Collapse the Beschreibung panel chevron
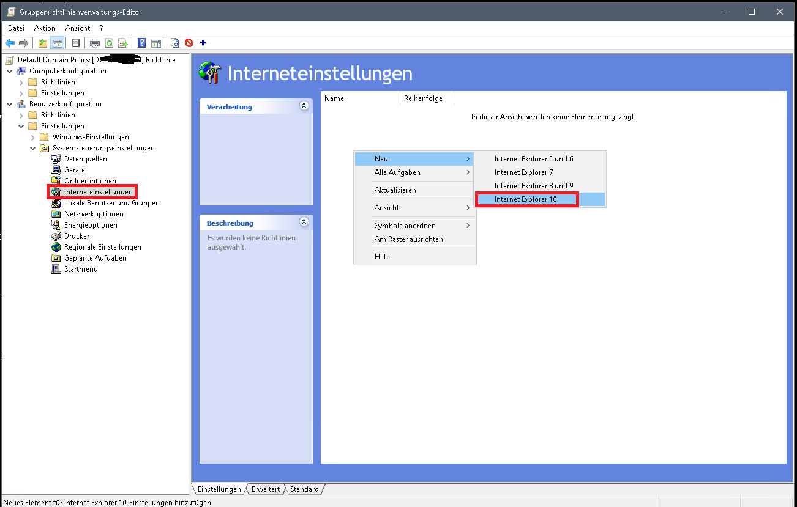The height and width of the screenshot is (507, 797). coord(304,222)
